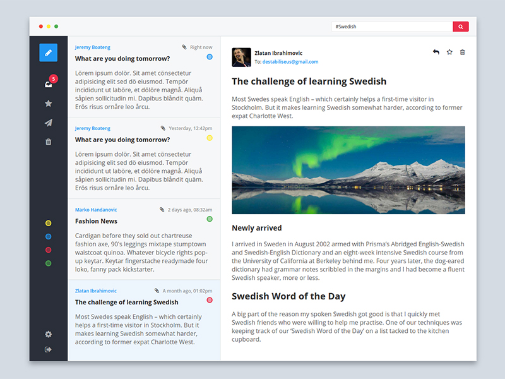Viewport: 505px width, 379px height.
Task: Open sent mail paper plane icon
Action: (x=49, y=123)
